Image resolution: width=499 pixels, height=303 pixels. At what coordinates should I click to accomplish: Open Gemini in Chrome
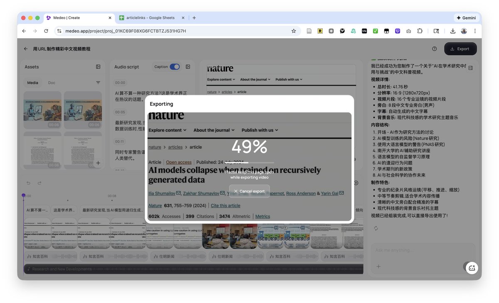point(466,18)
